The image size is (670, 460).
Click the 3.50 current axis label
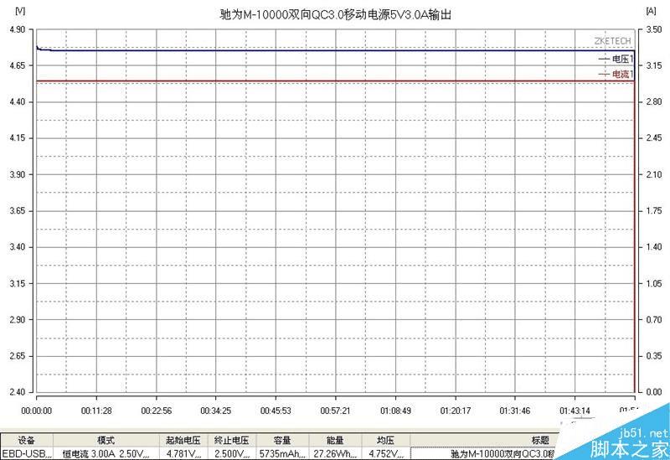[x=654, y=29]
